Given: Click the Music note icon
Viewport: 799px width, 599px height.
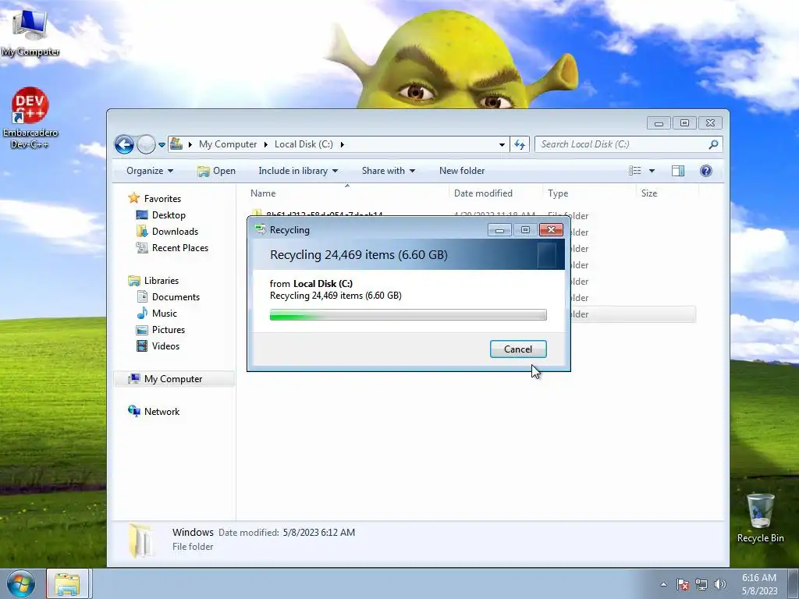Looking at the screenshot, I should pos(142,314).
